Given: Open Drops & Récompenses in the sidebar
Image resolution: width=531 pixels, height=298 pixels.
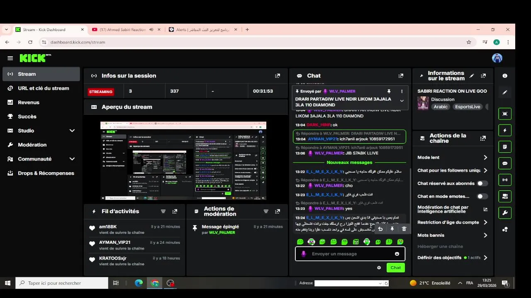Looking at the screenshot, I should click(40, 173).
